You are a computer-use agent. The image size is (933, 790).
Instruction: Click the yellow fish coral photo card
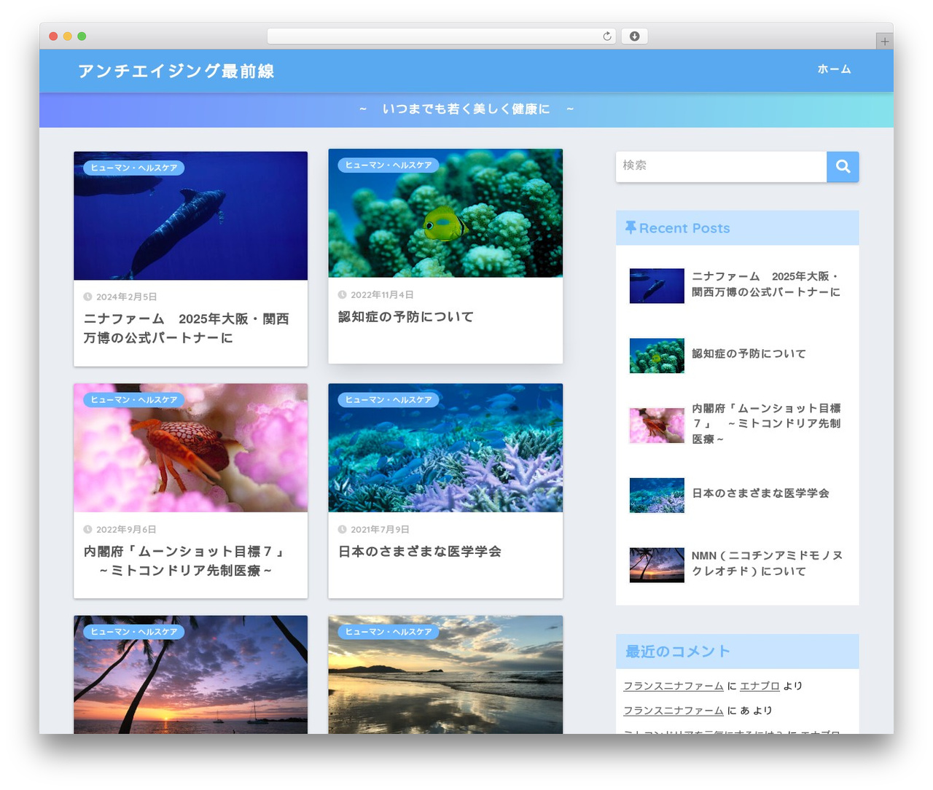tap(445, 213)
